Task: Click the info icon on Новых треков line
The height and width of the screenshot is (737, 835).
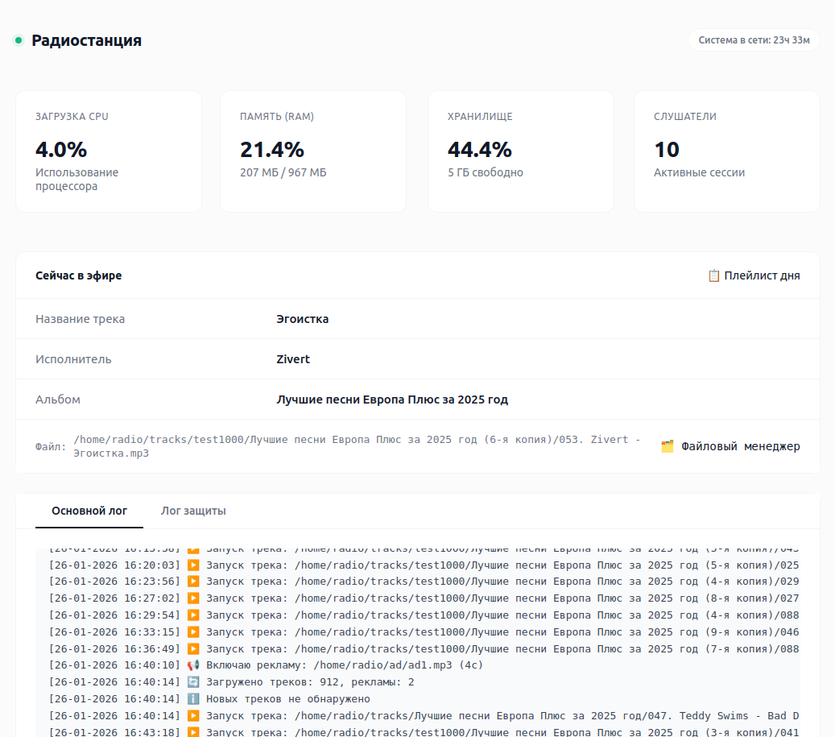Action: tap(193, 699)
